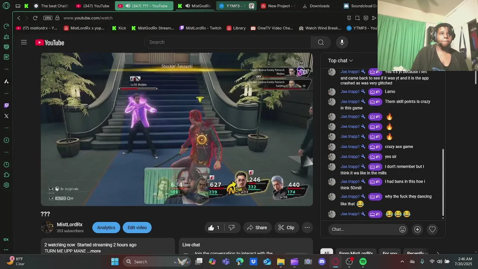Send a heart reaction in chat
Screen dimensions: 478x269
(432, 229)
